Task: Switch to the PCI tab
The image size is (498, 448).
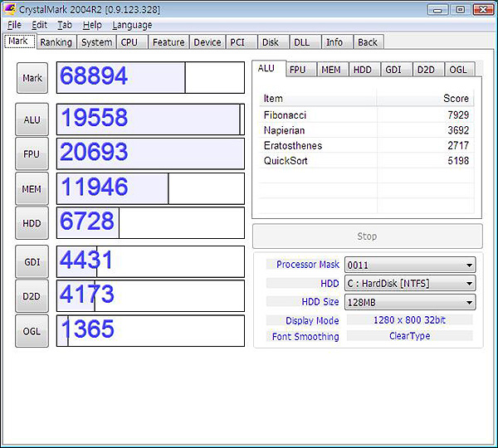Action: click(x=242, y=42)
